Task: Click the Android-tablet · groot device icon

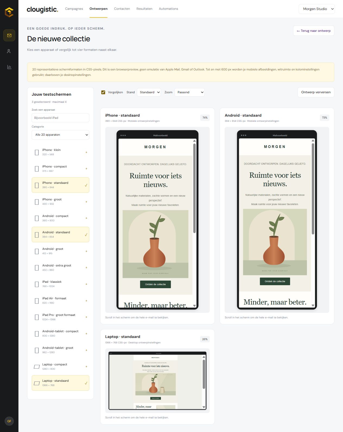Action: [37, 350]
